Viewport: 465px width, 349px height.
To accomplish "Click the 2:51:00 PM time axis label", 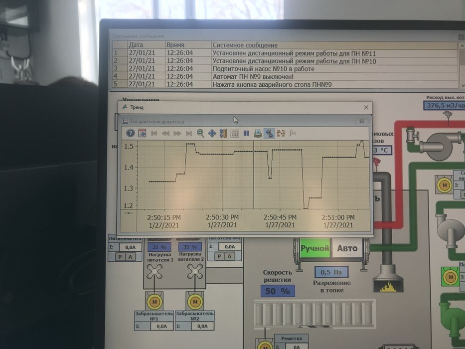I will [338, 221].
